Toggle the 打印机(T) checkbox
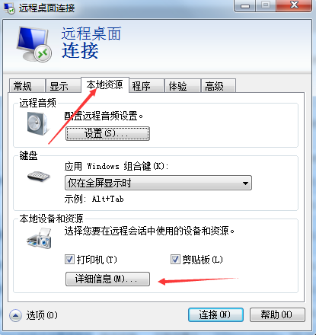Image resolution: width=316 pixels, height=335 pixels. (x=69, y=260)
